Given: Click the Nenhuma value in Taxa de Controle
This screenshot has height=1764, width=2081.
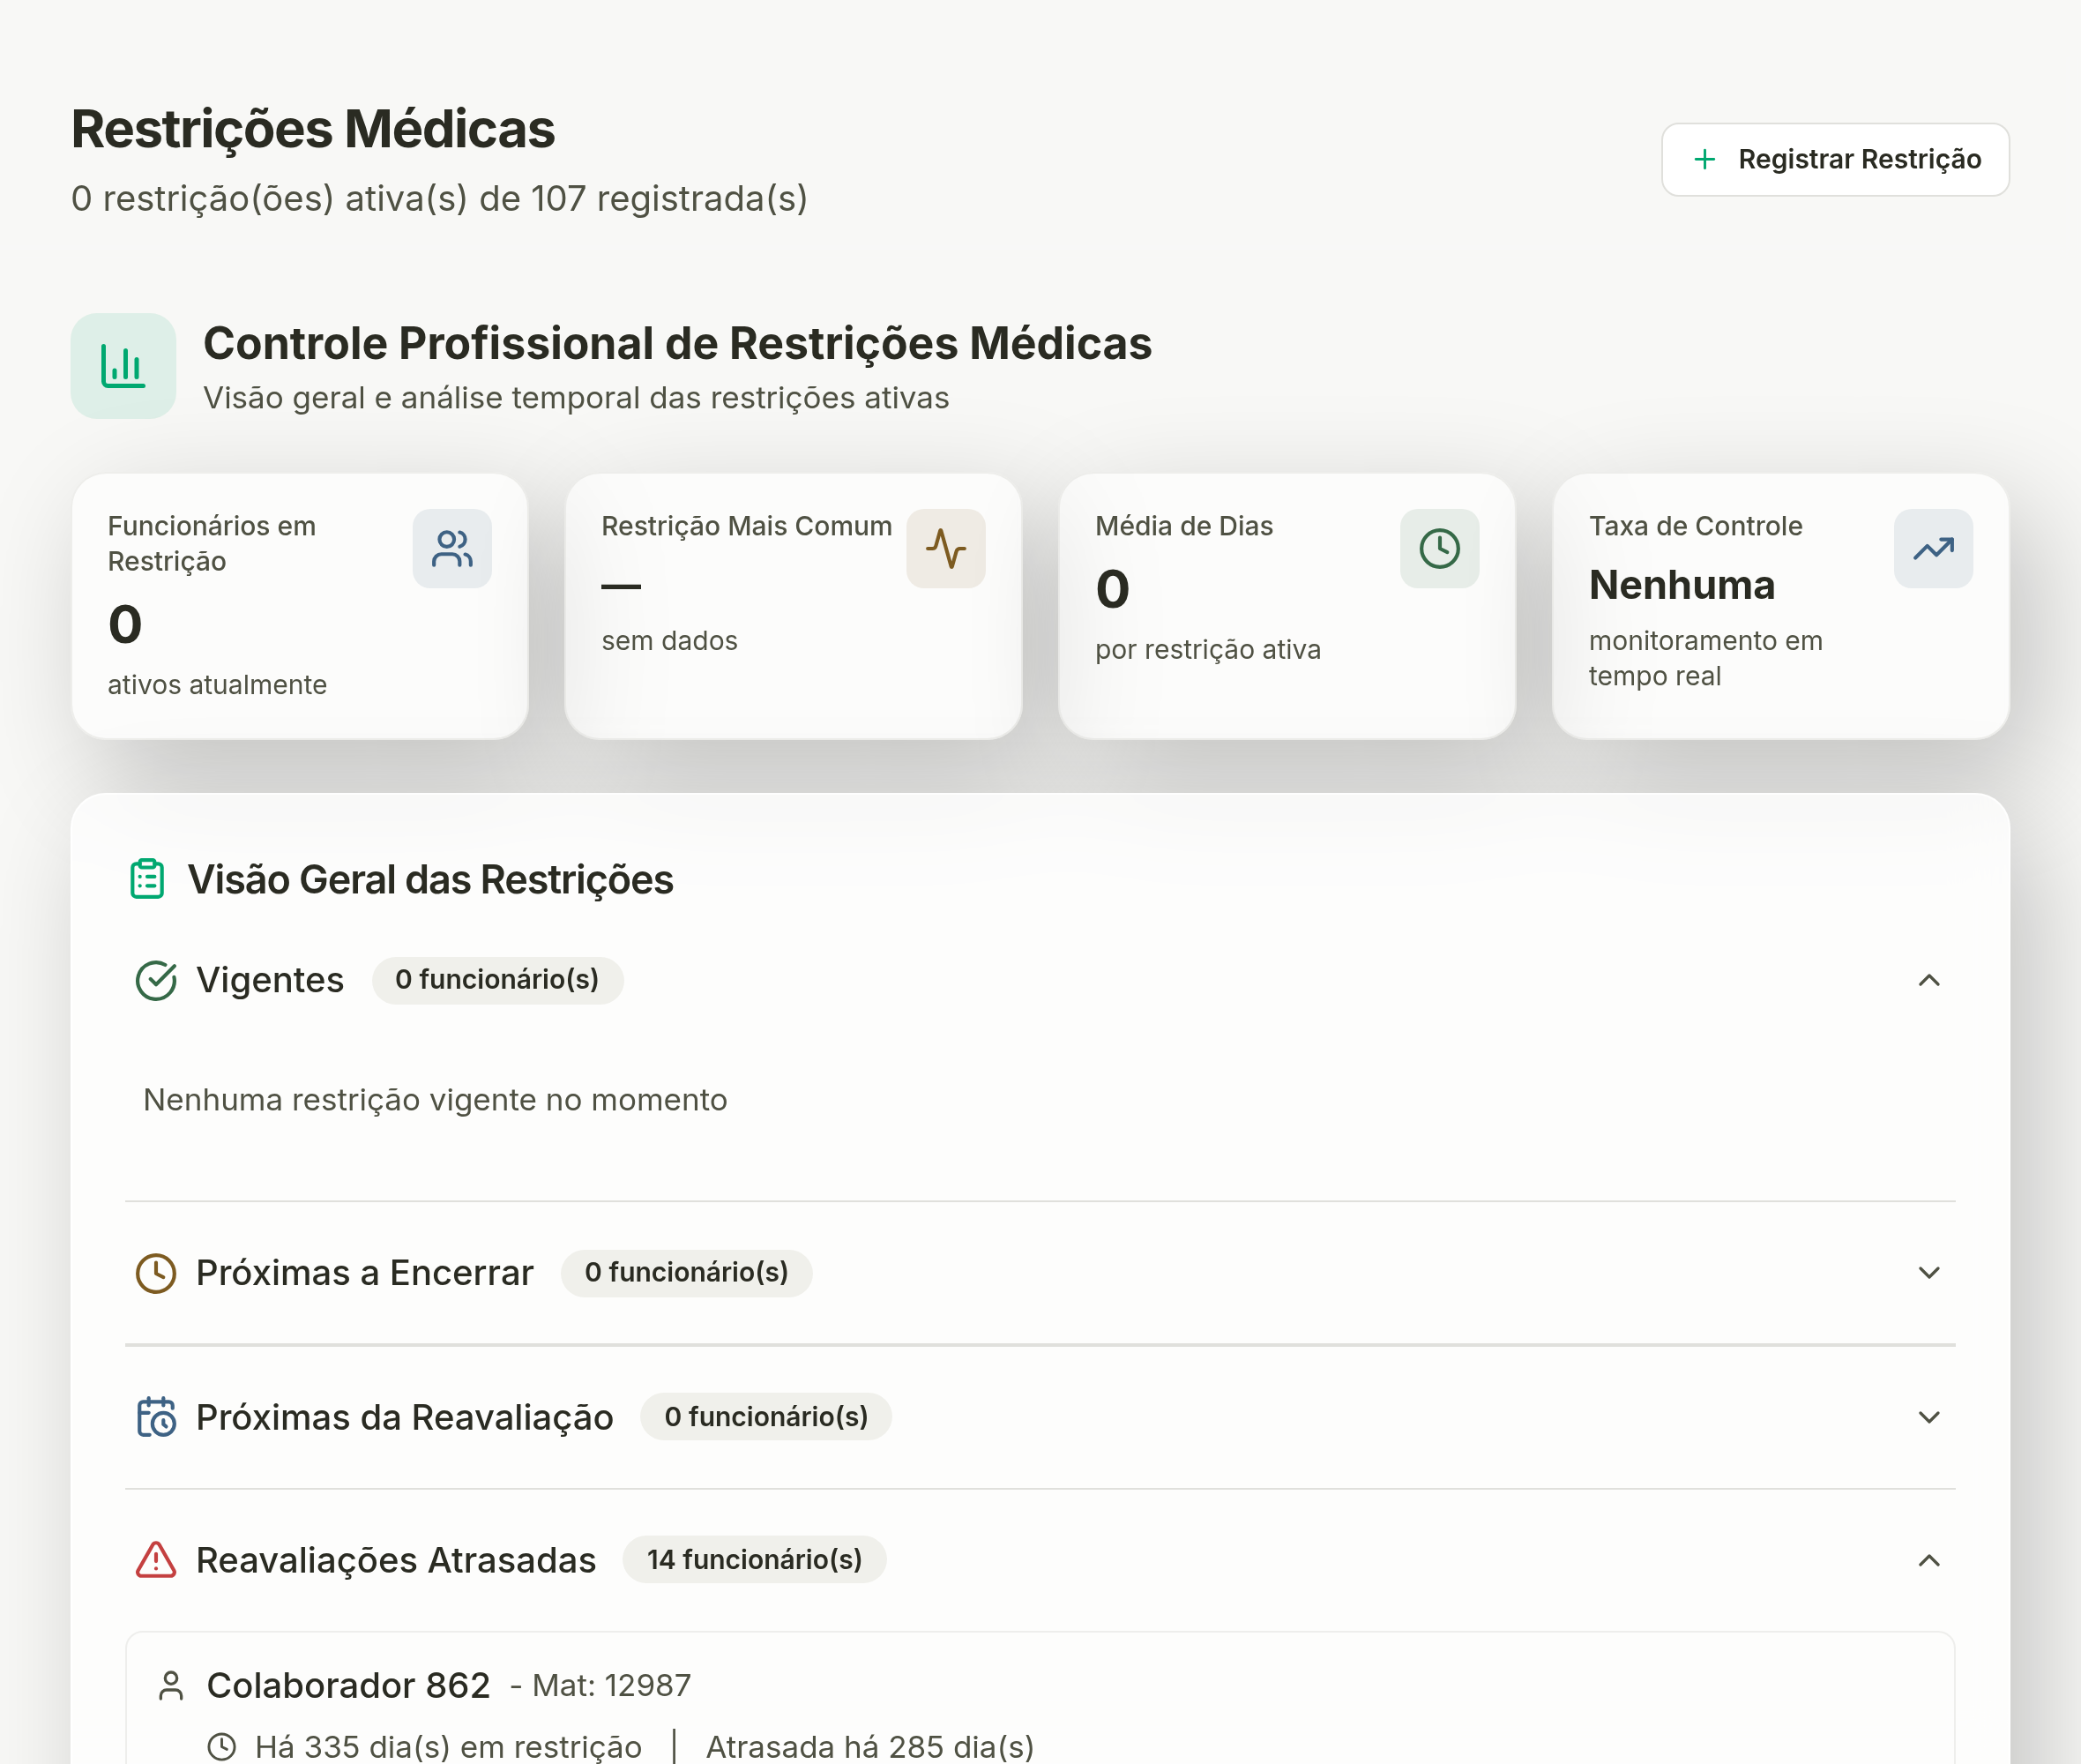Looking at the screenshot, I should 1682,585.
